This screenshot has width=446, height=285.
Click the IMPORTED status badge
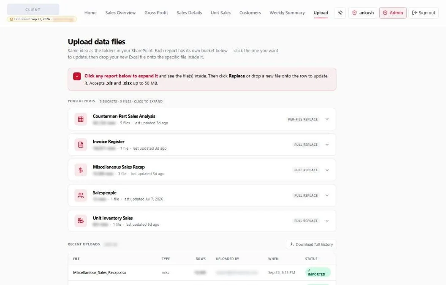318,272
